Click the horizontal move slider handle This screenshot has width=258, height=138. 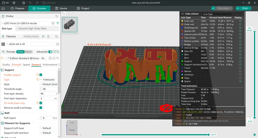pos(209,135)
